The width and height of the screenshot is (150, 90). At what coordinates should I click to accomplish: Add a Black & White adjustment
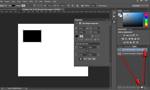click(x=129, y=39)
